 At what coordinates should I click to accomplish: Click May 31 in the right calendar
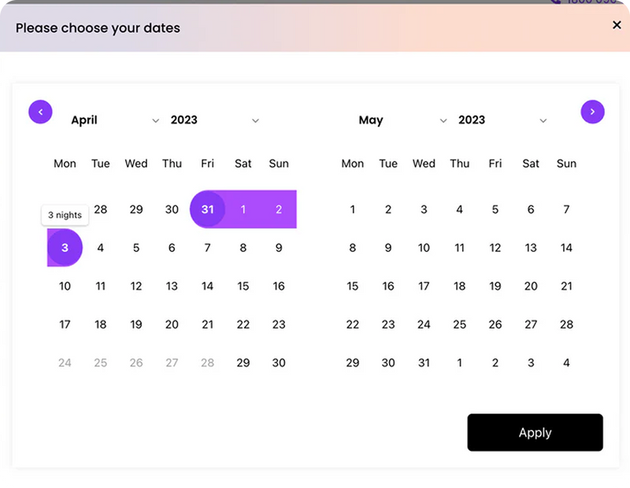(x=424, y=363)
